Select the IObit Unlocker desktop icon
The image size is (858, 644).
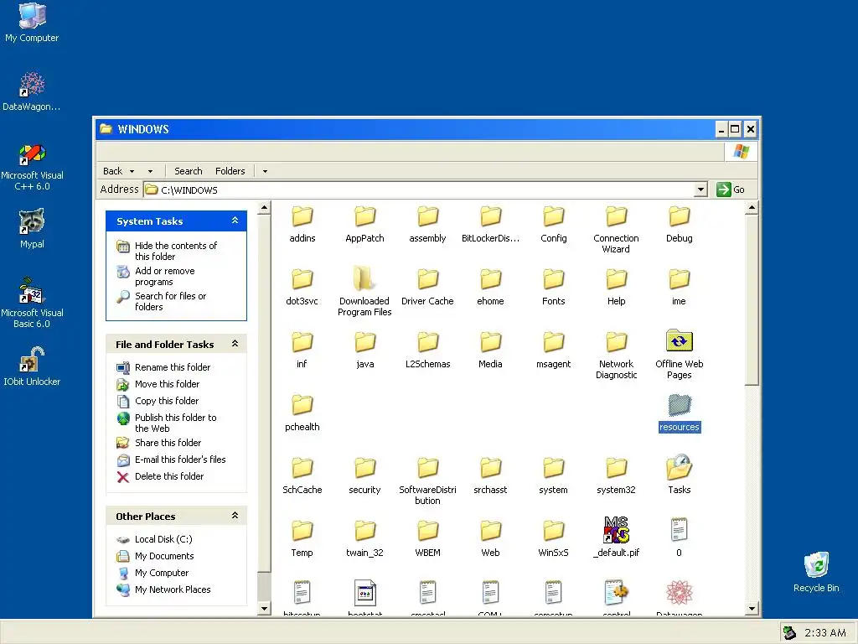(x=32, y=366)
